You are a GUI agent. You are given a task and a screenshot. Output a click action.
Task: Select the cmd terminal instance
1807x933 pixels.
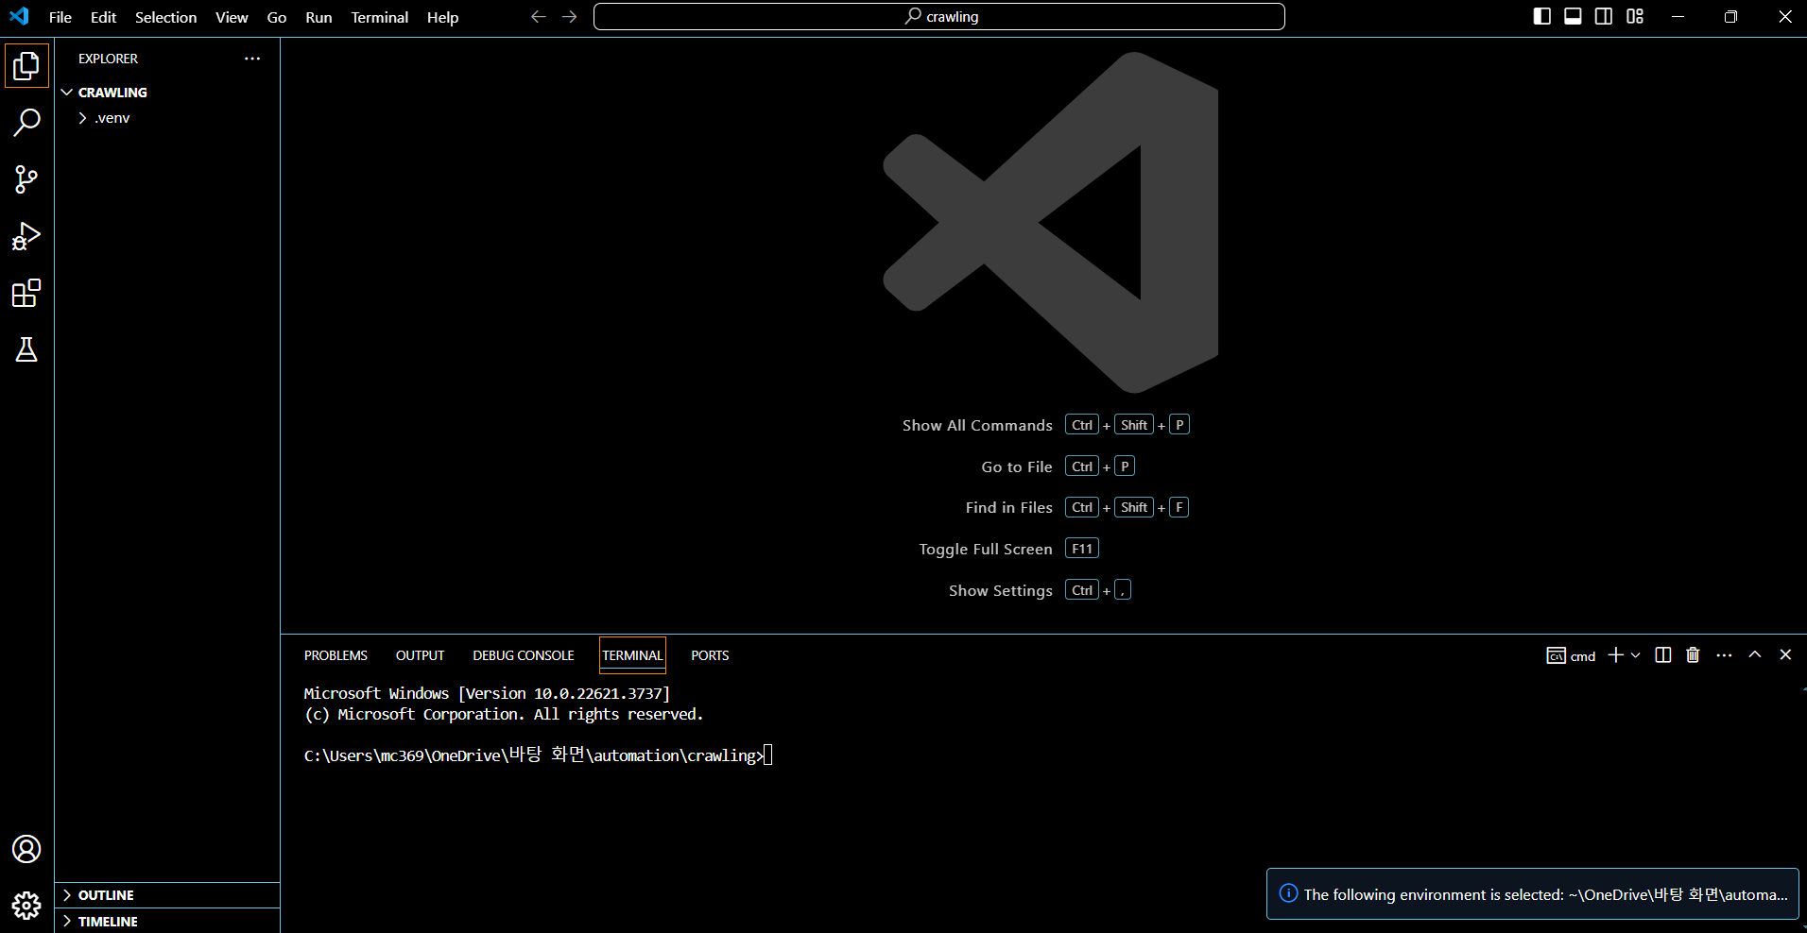pos(1571,656)
